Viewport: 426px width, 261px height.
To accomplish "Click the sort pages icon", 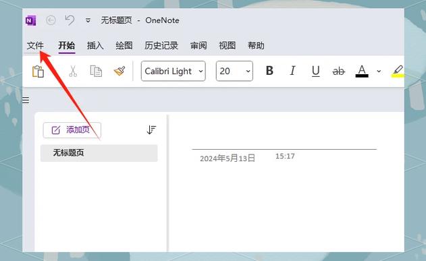I will click(151, 130).
